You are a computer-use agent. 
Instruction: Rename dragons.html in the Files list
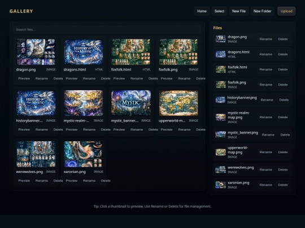(x=265, y=54)
